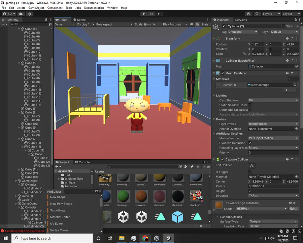Toggle Contribute Global Illumination checkbox
This screenshot has height=243, width=303.
pos(250,110)
